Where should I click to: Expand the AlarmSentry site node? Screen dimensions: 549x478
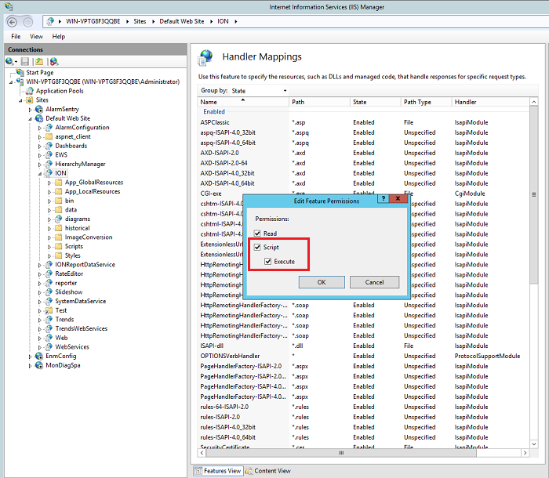[x=30, y=110]
